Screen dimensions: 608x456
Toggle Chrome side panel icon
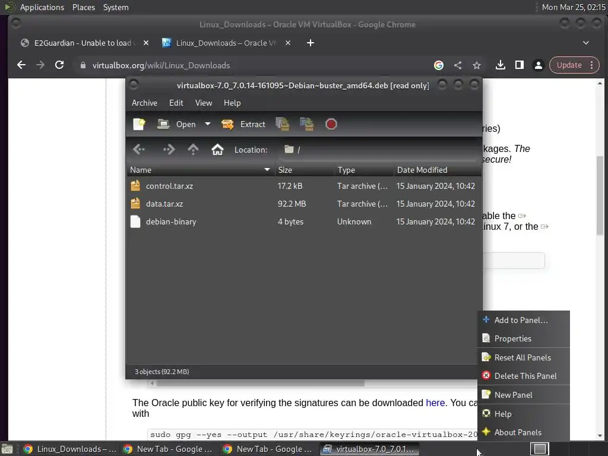(x=519, y=65)
